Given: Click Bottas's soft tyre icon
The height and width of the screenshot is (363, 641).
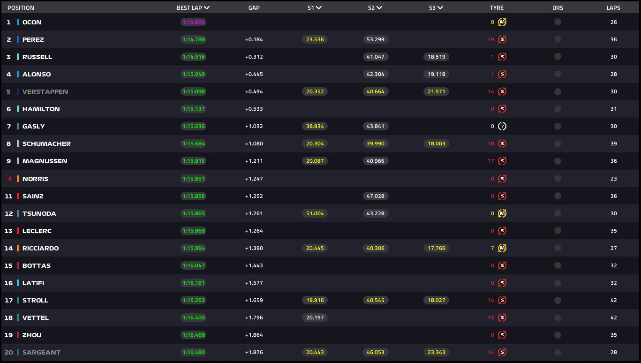Looking at the screenshot, I should (x=502, y=265).
